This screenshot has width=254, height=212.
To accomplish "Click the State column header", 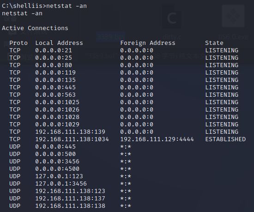I will pos(214,43).
